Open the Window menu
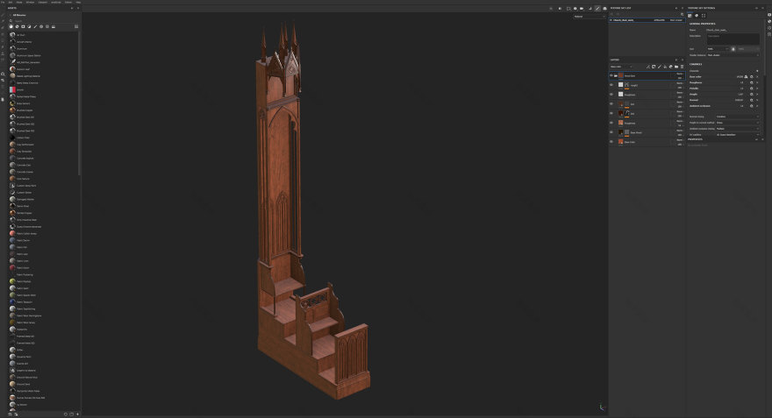Screen dimensions: 772x418 pos(30,3)
